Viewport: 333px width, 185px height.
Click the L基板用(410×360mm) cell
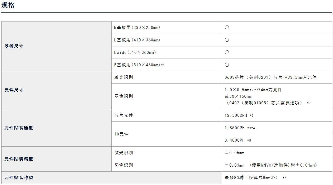coord(137,40)
